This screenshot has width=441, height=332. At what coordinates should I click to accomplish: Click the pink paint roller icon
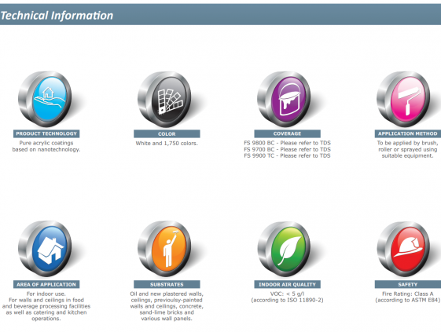pos(404,99)
